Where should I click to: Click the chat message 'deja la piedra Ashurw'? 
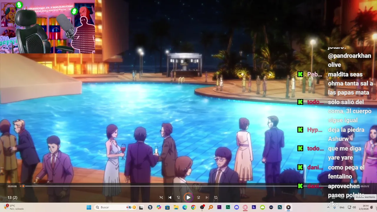pos(346,134)
